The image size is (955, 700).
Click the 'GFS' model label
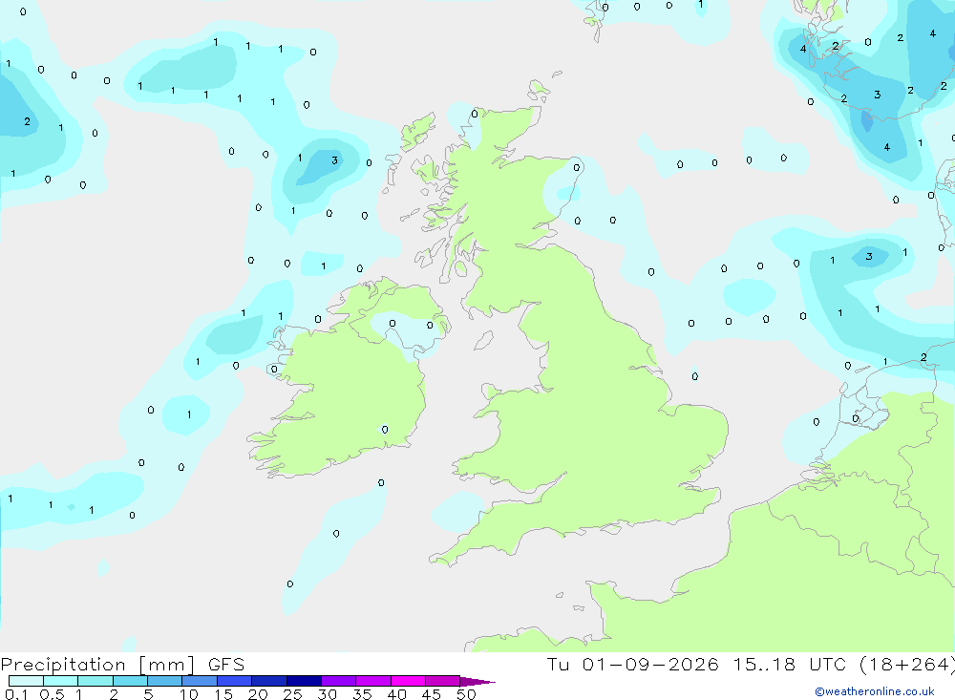pos(226,665)
